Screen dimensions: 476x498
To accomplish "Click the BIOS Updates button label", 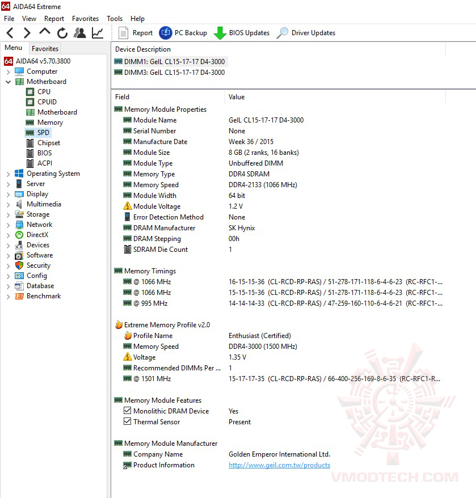I will 249,33.
